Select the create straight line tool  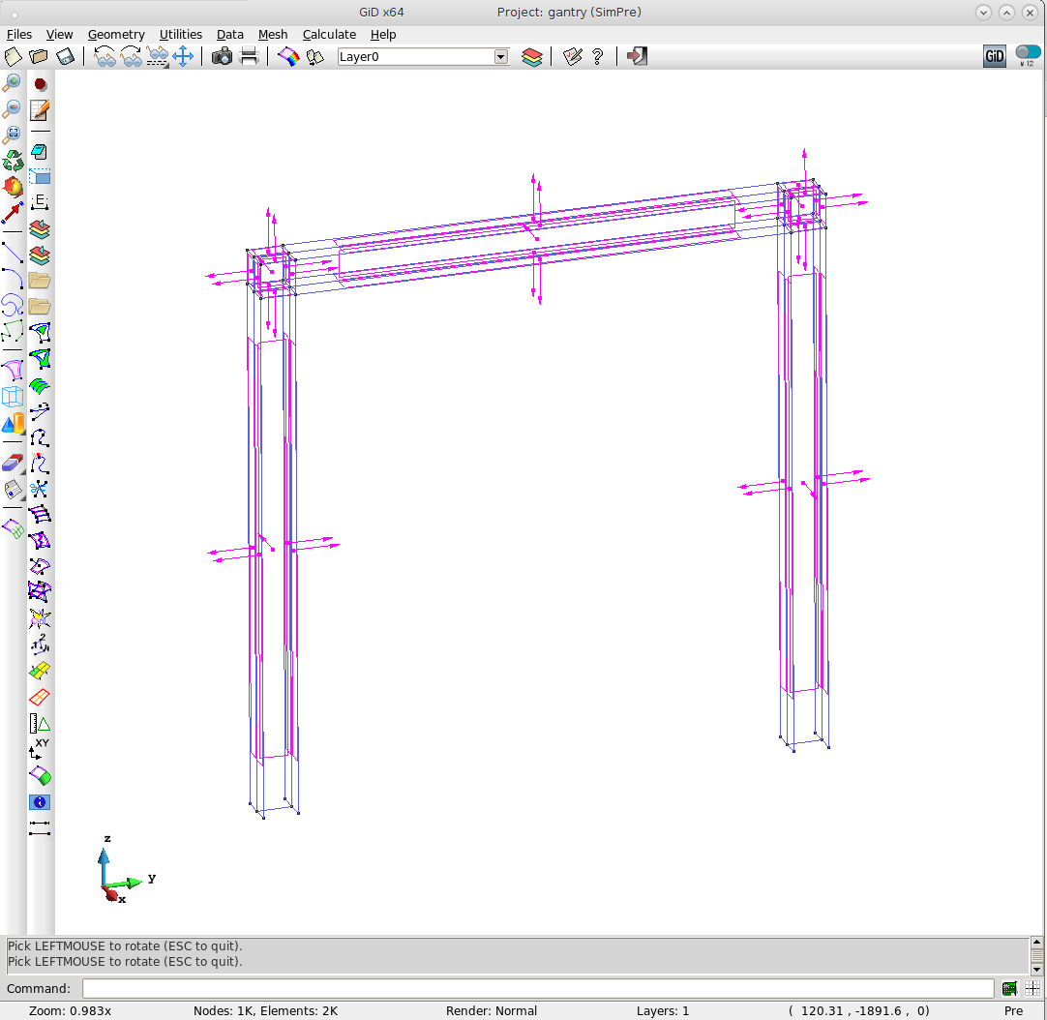[x=13, y=254]
